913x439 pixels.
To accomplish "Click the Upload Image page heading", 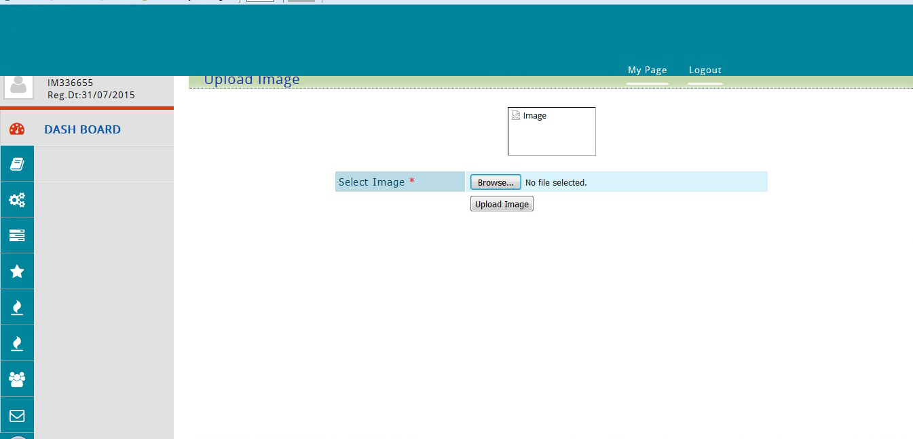I will (x=252, y=81).
